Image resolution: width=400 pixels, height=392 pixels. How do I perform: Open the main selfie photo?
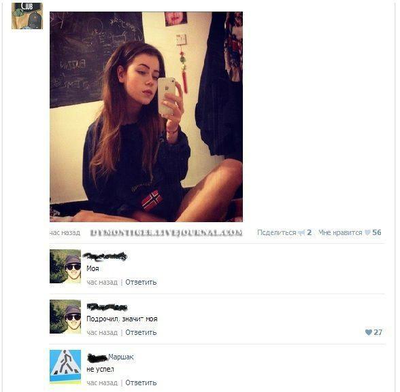point(146,117)
